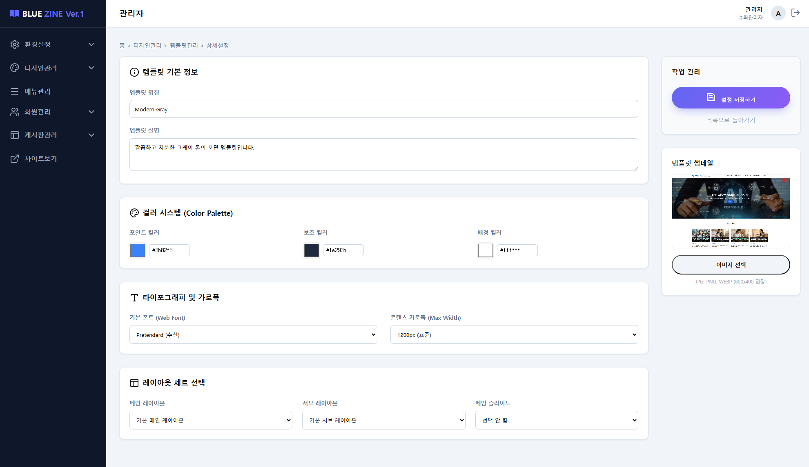Click the 회원관리 users icon

coord(15,112)
